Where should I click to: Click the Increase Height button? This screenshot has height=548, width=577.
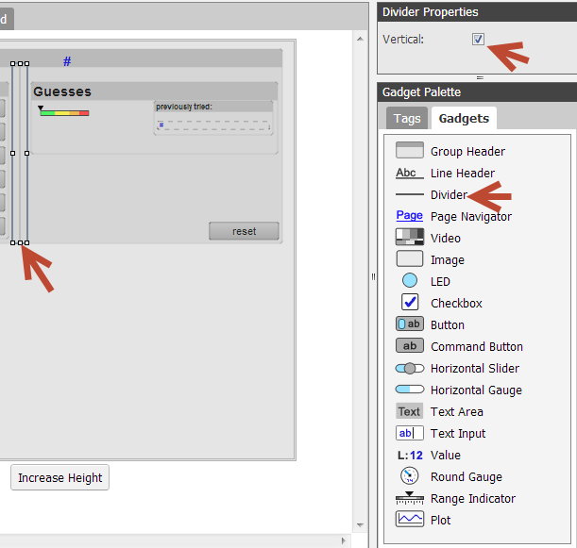pyautogui.click(x=60, y=477)
